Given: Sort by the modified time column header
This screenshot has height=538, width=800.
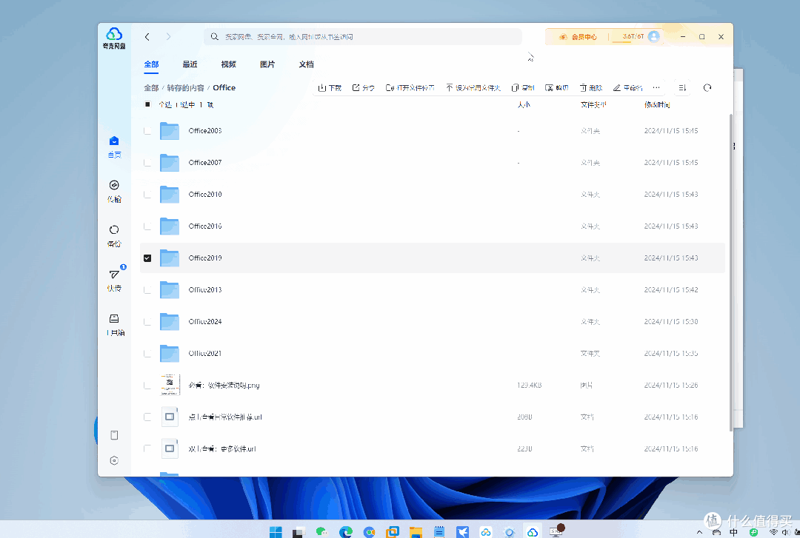Looking at the screenshot, I should coord(657,104).
